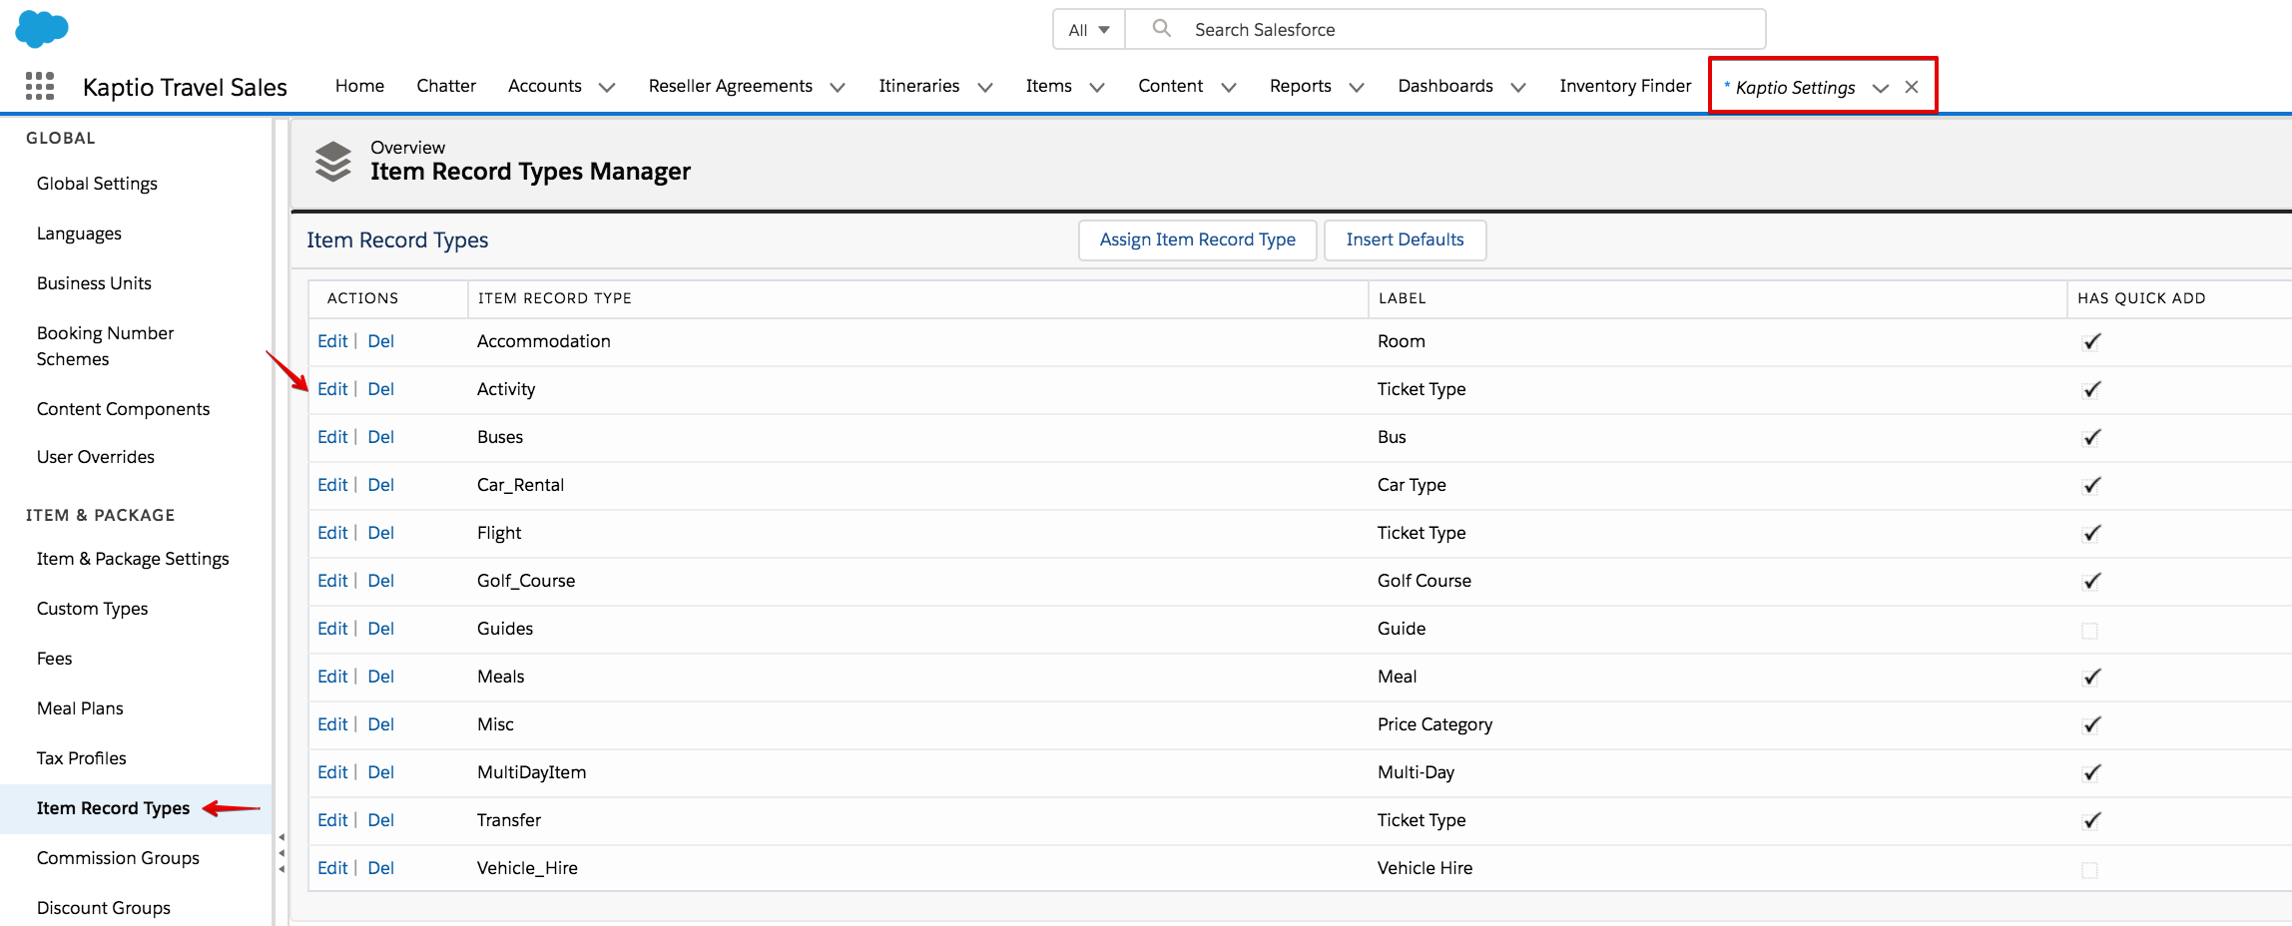This screenshot has height=926, width=2292.
Task: Open User Overrides in sidebar
Action: coord(96,457)
